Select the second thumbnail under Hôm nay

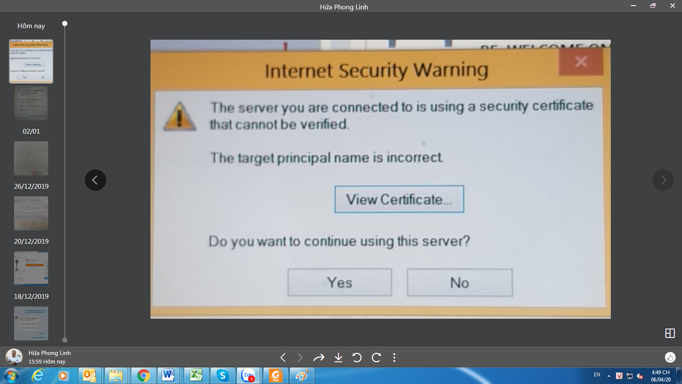31,103
